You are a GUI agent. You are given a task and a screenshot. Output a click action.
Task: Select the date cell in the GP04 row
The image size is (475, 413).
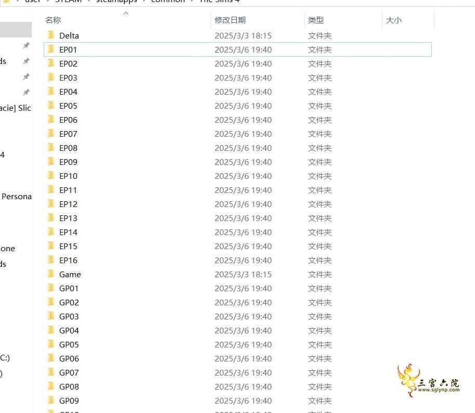pyautogui.click(x=243, y=330)
